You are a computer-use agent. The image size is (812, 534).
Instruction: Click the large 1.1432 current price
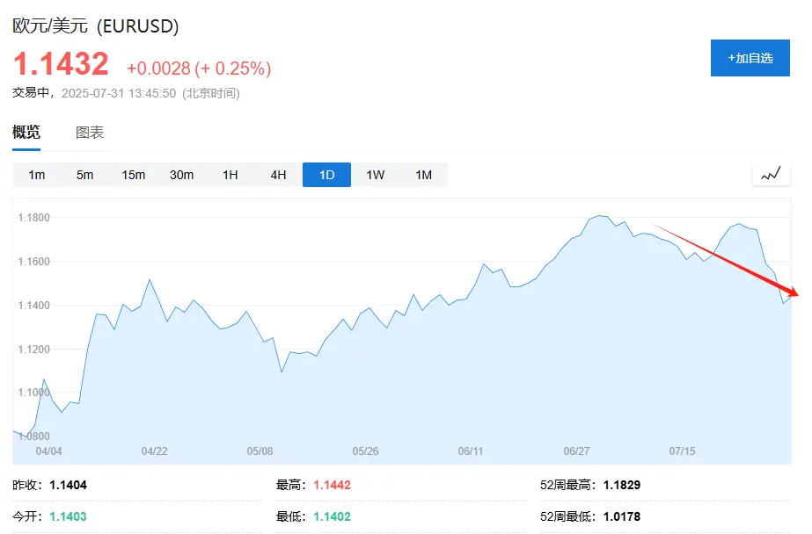pos(61,64)
